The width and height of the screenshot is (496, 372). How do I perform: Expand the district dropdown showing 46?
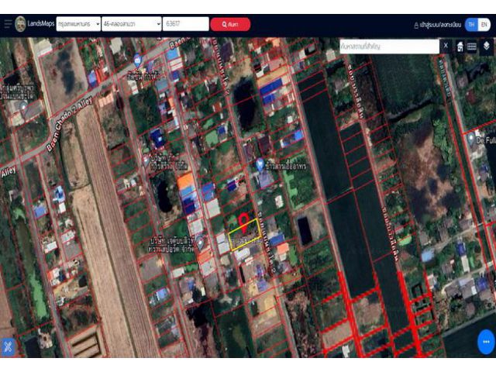pyautogui.click(x=131, y=24)
